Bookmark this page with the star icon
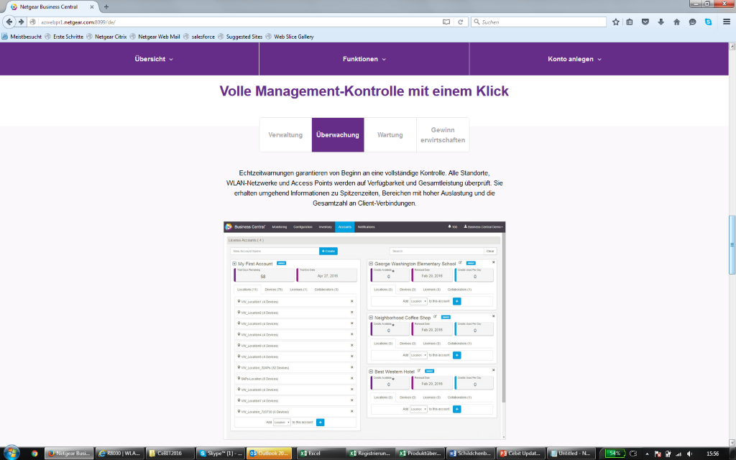Image resolution: width=736 pixels, height=460 pixels. [616, 22]
